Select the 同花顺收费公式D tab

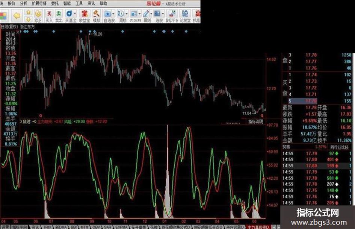click(176, 227)
